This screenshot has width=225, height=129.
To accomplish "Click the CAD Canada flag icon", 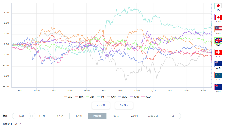I will [x=218, y=17].
